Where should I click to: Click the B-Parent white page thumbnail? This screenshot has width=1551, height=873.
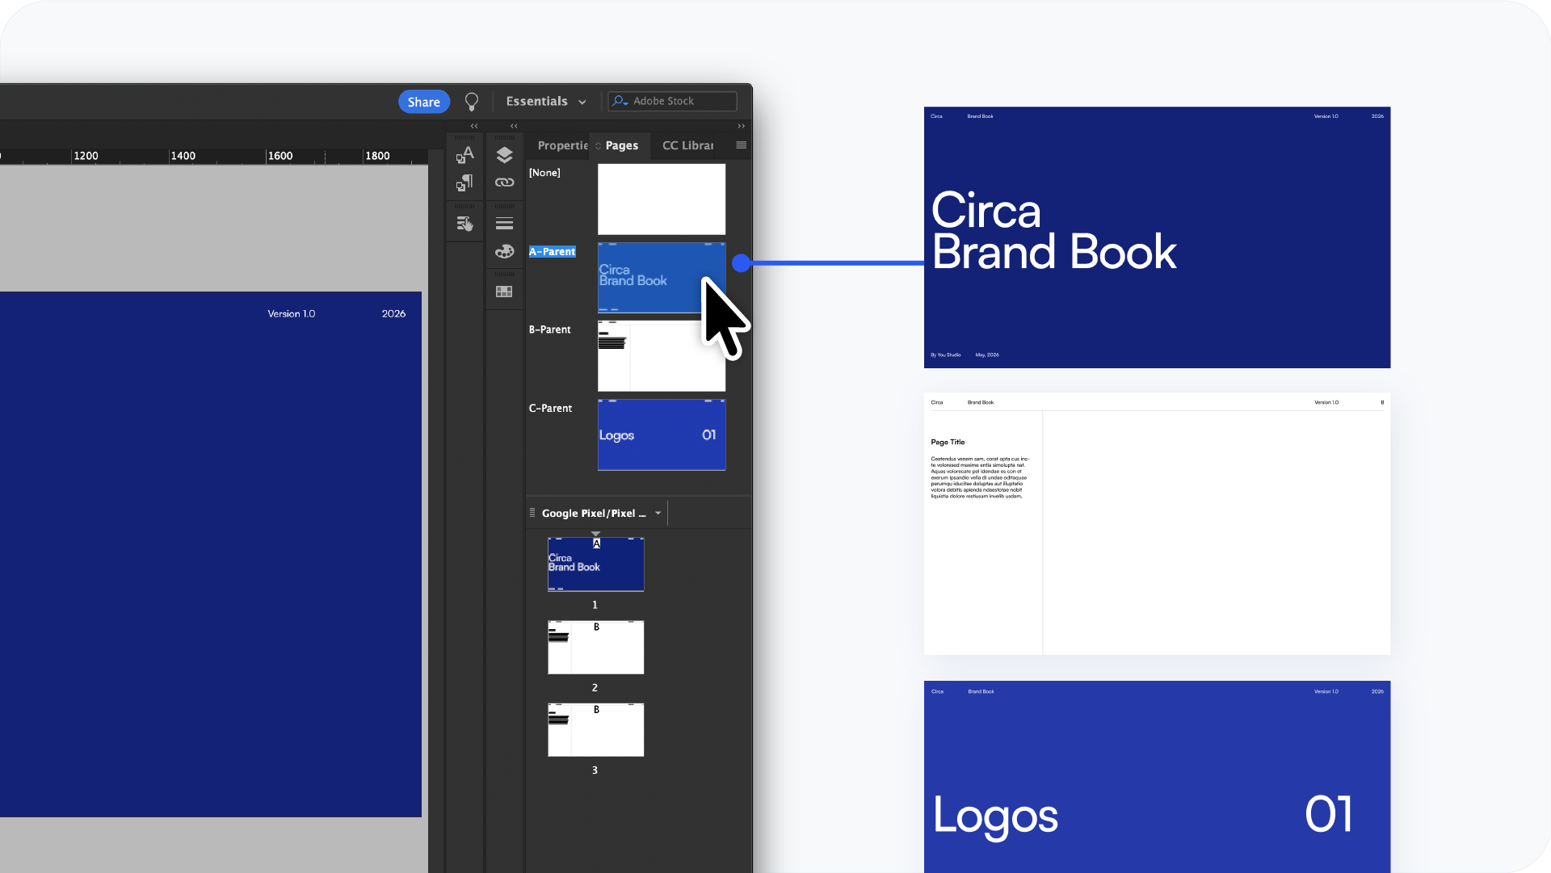662,356
